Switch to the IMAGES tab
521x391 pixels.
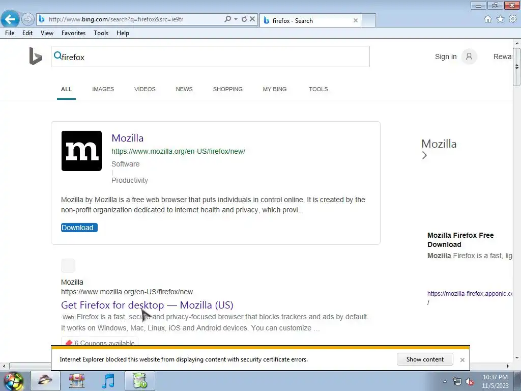pos(103,89)
